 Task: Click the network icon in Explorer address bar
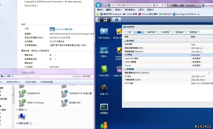(x=2, y=76)
